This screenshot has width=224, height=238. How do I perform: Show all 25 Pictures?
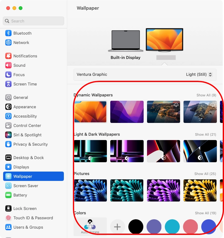(205, 174)
